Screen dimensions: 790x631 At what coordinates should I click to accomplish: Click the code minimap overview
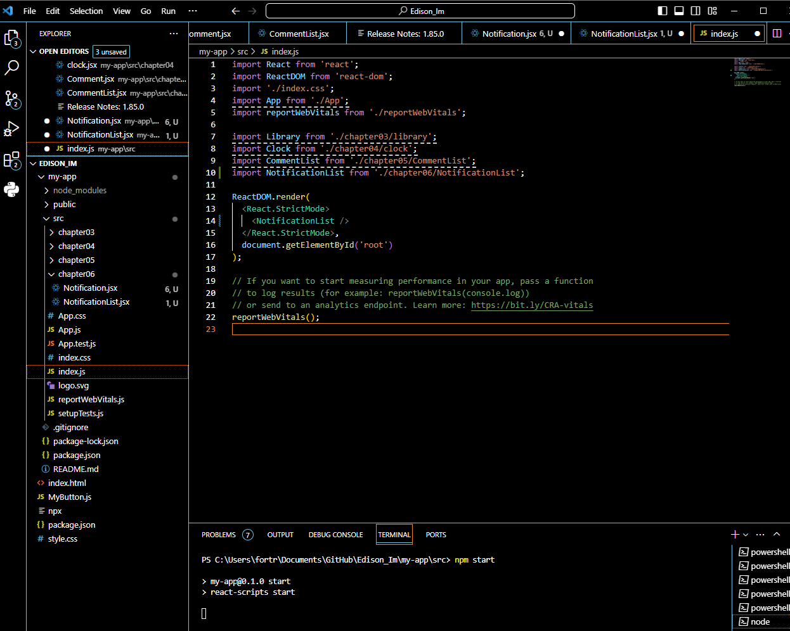(754, 72)
